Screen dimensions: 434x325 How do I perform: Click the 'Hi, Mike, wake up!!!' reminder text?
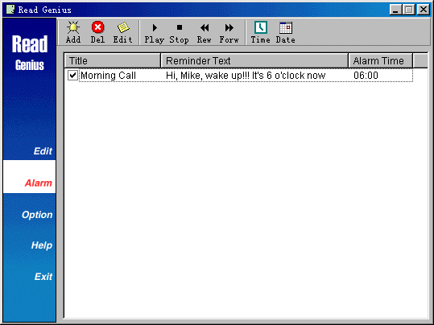click(x=246, y=76)
